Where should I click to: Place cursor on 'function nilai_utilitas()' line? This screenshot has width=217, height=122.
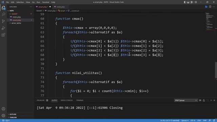(x=78, y=73)
